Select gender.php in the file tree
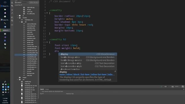This screenshot has height=104, width=185. coord(30,42)
